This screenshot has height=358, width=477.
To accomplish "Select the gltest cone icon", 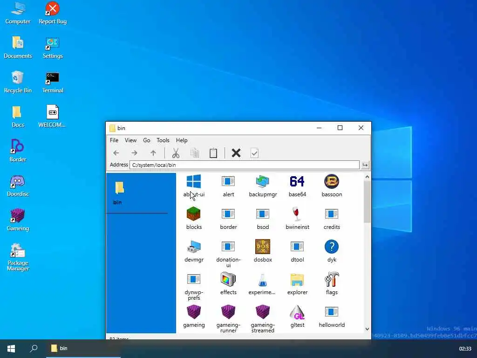I will pyautogui.click(x=297, y=312).
